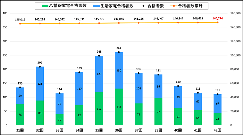This screenshot has height=135, width=243.
Task: Click the cumulative label 145,779
Action: pyautogui.click(x=99, y=19)
